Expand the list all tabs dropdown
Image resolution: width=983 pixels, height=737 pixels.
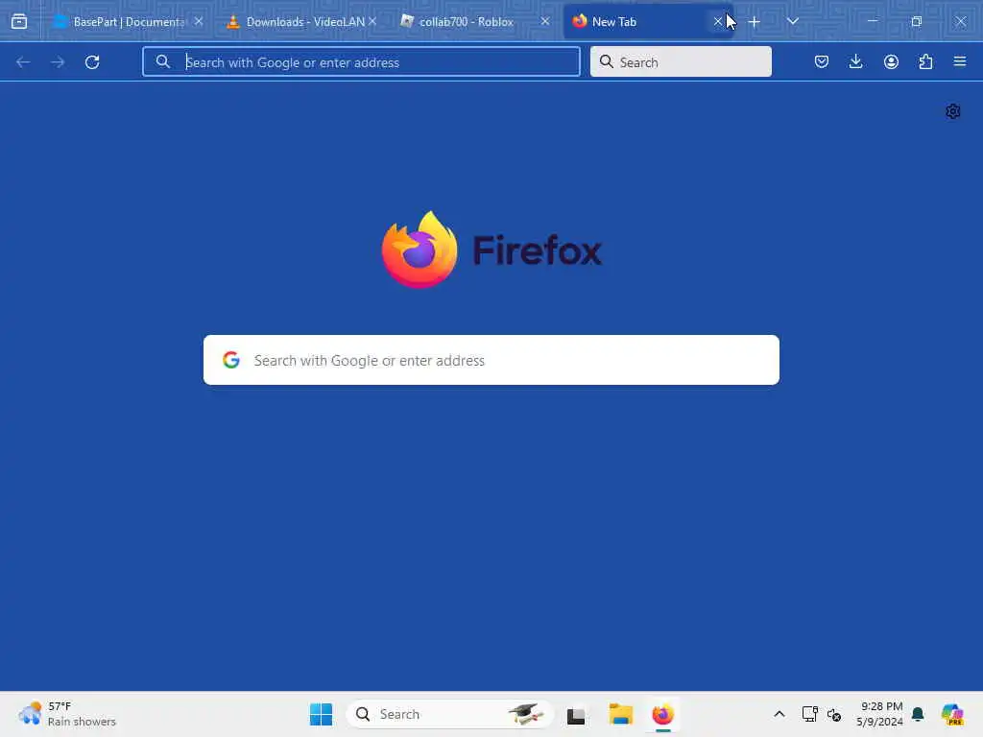click(x=792, y=21)
